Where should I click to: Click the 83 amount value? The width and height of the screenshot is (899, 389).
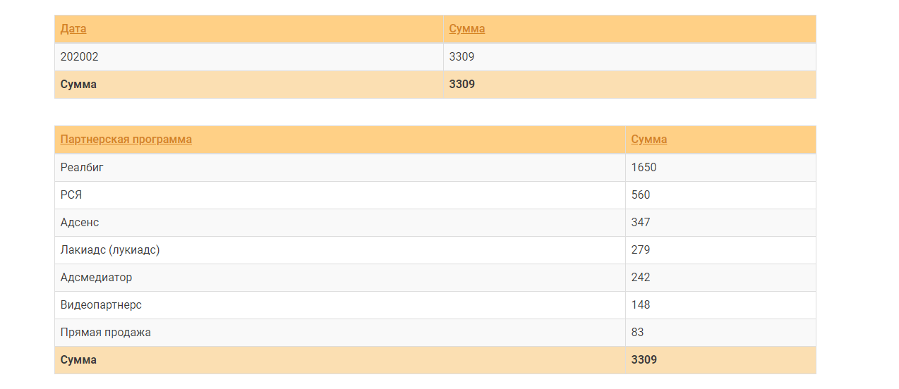click(x=637, y=332)
